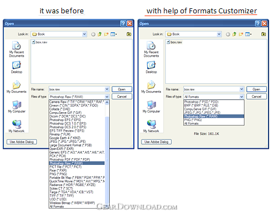Open My Network in left dialog sidebar

pos(17,126)
